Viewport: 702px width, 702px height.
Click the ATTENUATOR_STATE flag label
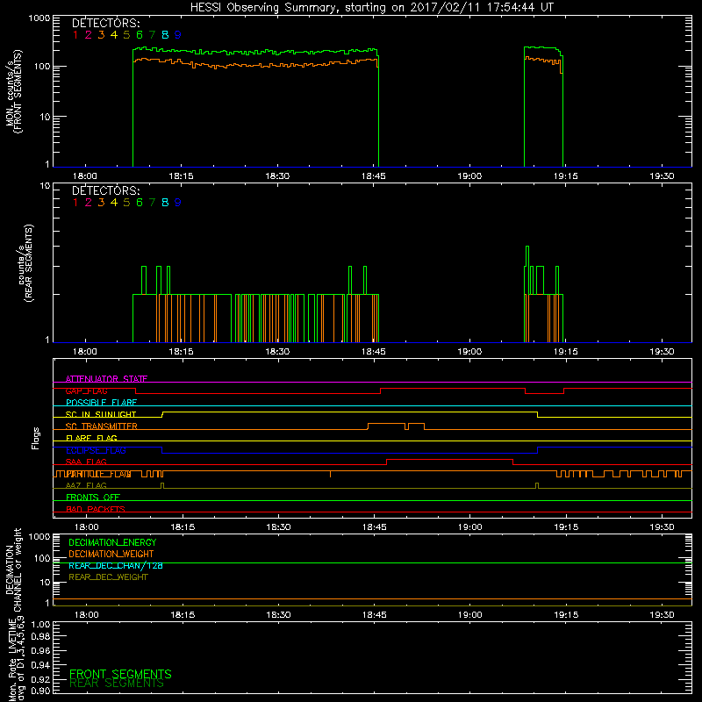tap(106, 379)
